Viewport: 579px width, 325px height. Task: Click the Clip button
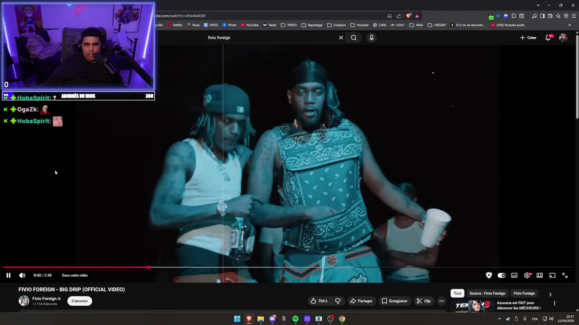423,301
